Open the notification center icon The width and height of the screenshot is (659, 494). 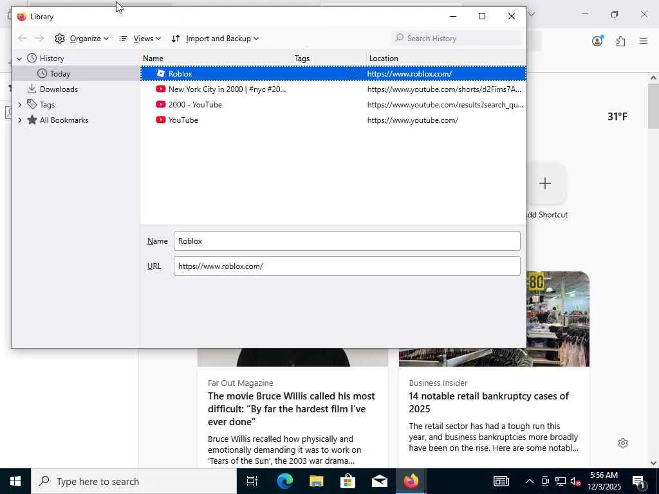[638, 481]
